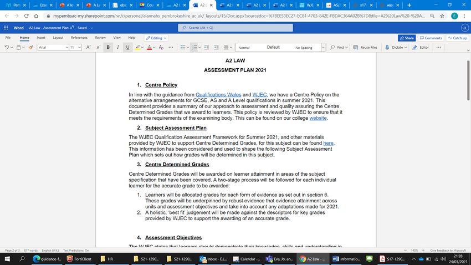
Task: Grow the font size
Action: [88, 48]
